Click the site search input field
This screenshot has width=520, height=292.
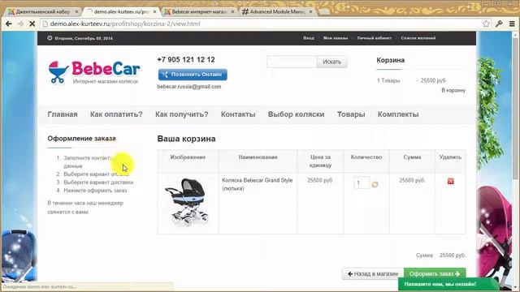pyautogui.click(x=292, y=62)
